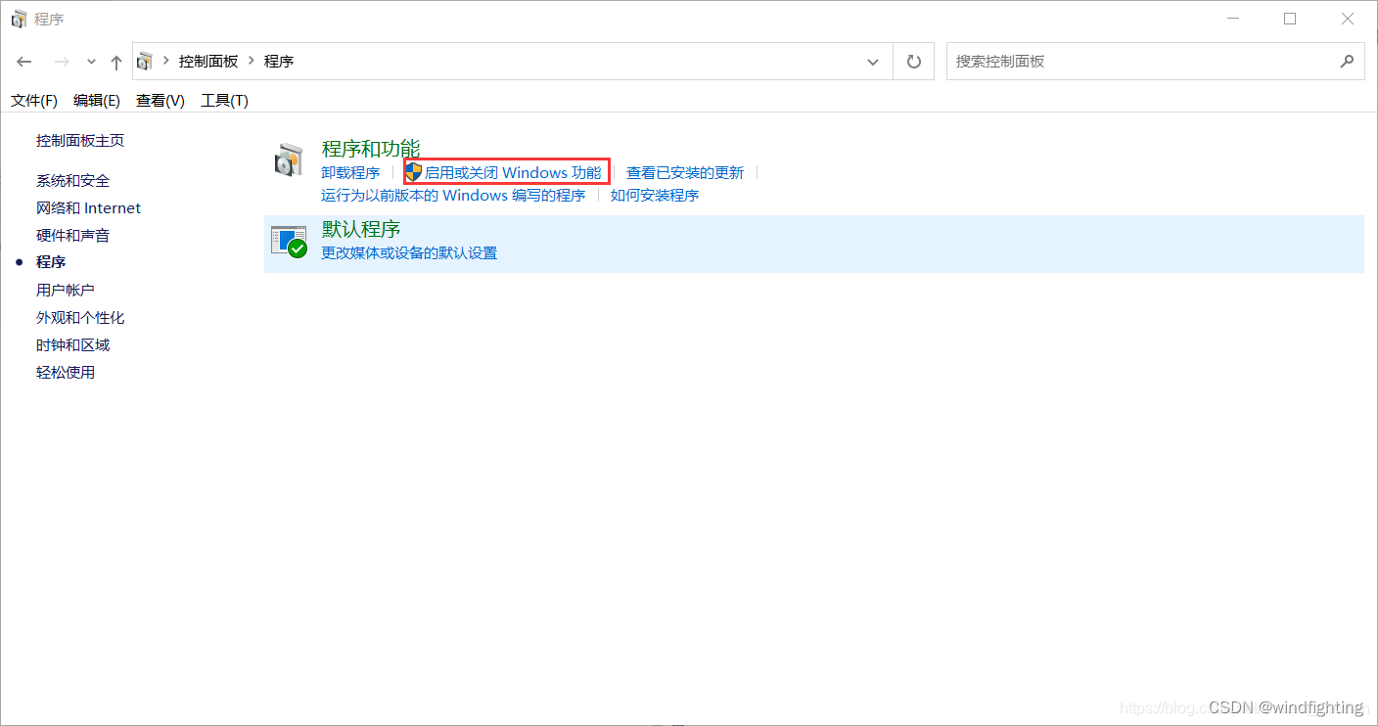Open the 编辑(E) menu
This screenshot has height=726, width=1378.
97,101
